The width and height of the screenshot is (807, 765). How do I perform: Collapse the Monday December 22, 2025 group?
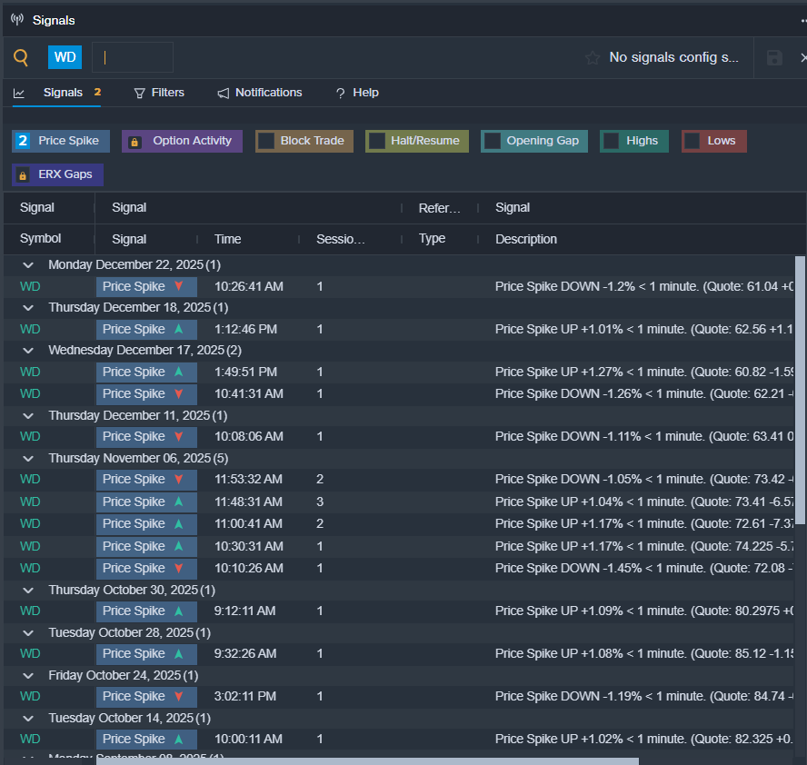(29, 265)
